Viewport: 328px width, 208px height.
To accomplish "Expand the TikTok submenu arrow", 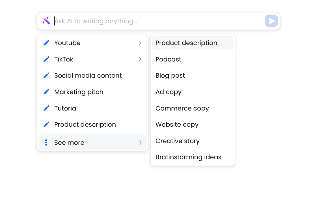I will tap(140, 59).
